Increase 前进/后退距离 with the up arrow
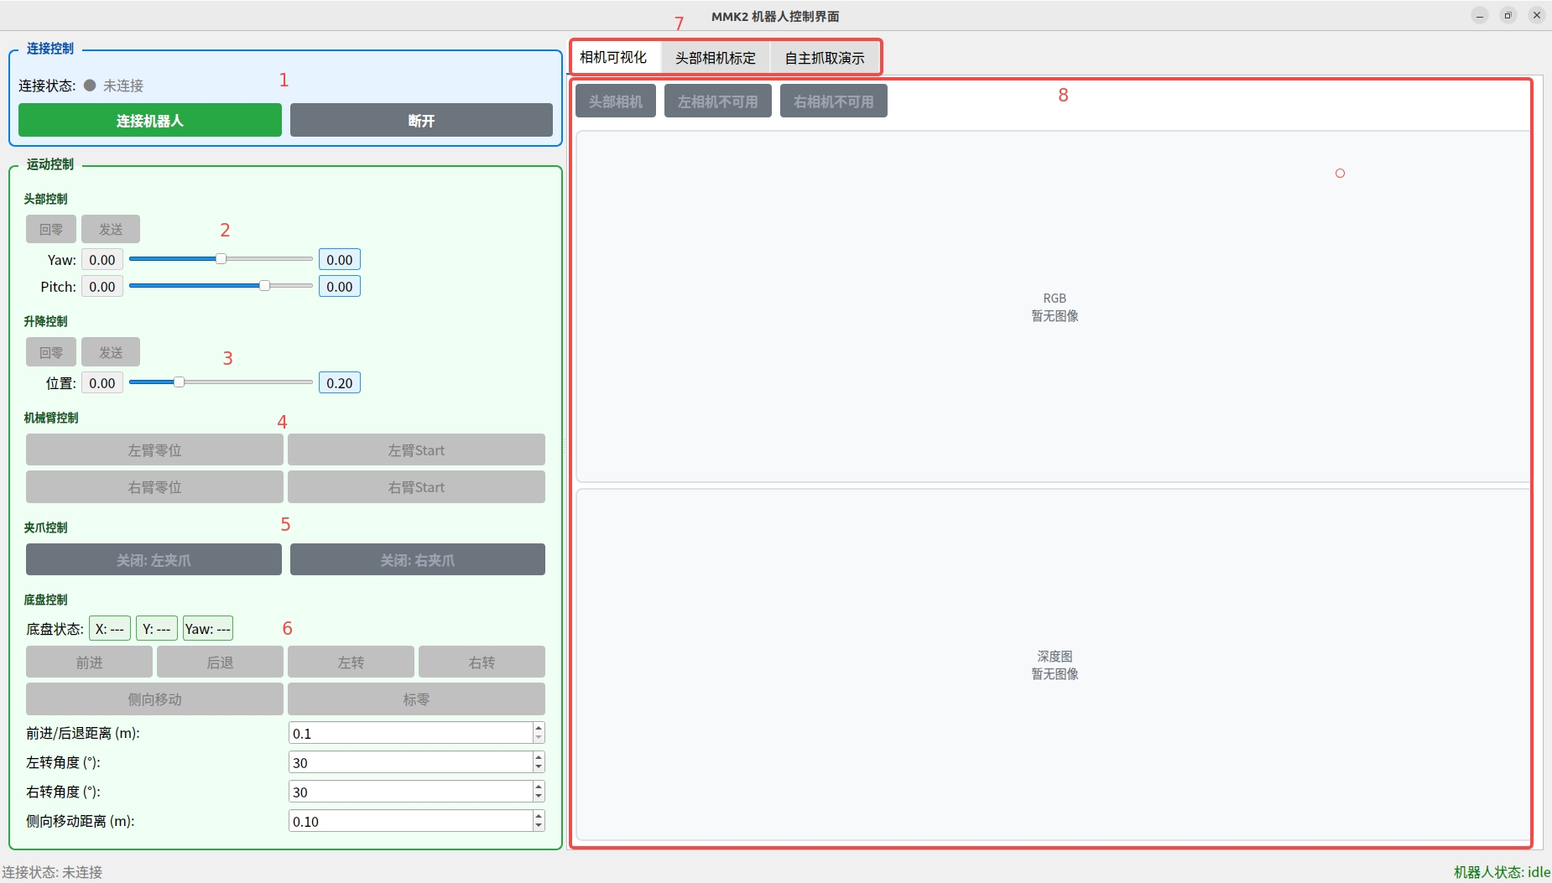The width and height of the screenshot is (1552, 883). (x=539, y=728)
